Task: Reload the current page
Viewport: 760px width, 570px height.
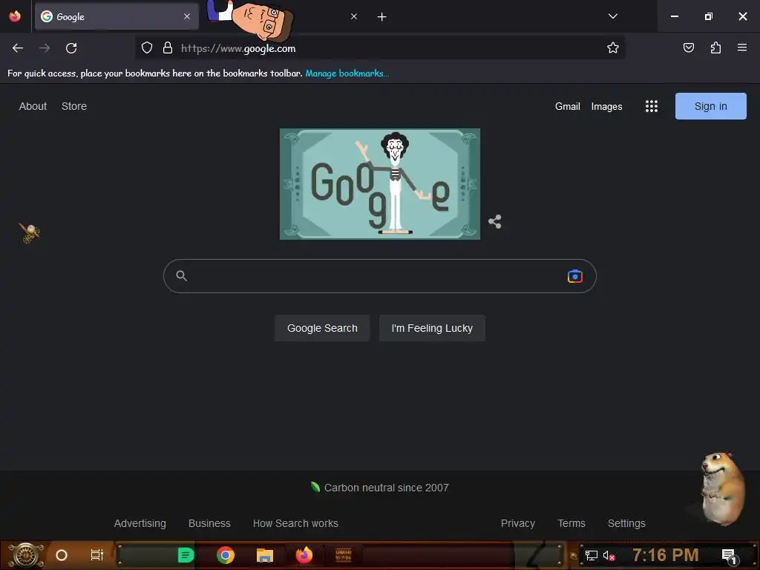Action: (71, 48)
